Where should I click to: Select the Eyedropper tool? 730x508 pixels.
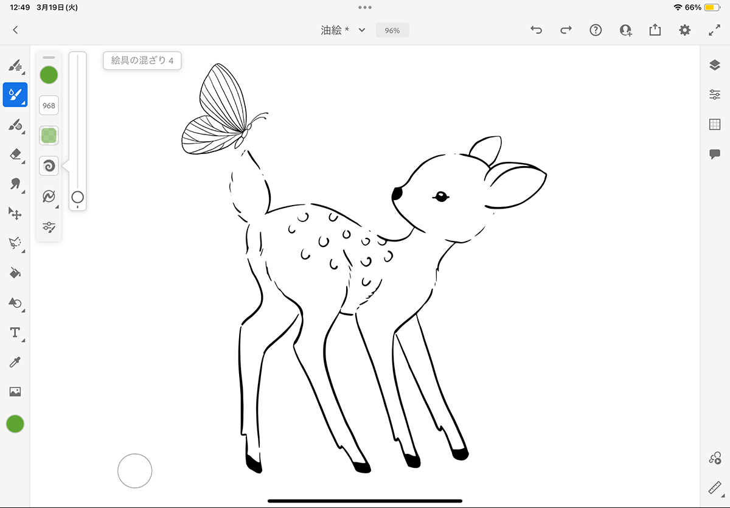click(x=15, y=363)
